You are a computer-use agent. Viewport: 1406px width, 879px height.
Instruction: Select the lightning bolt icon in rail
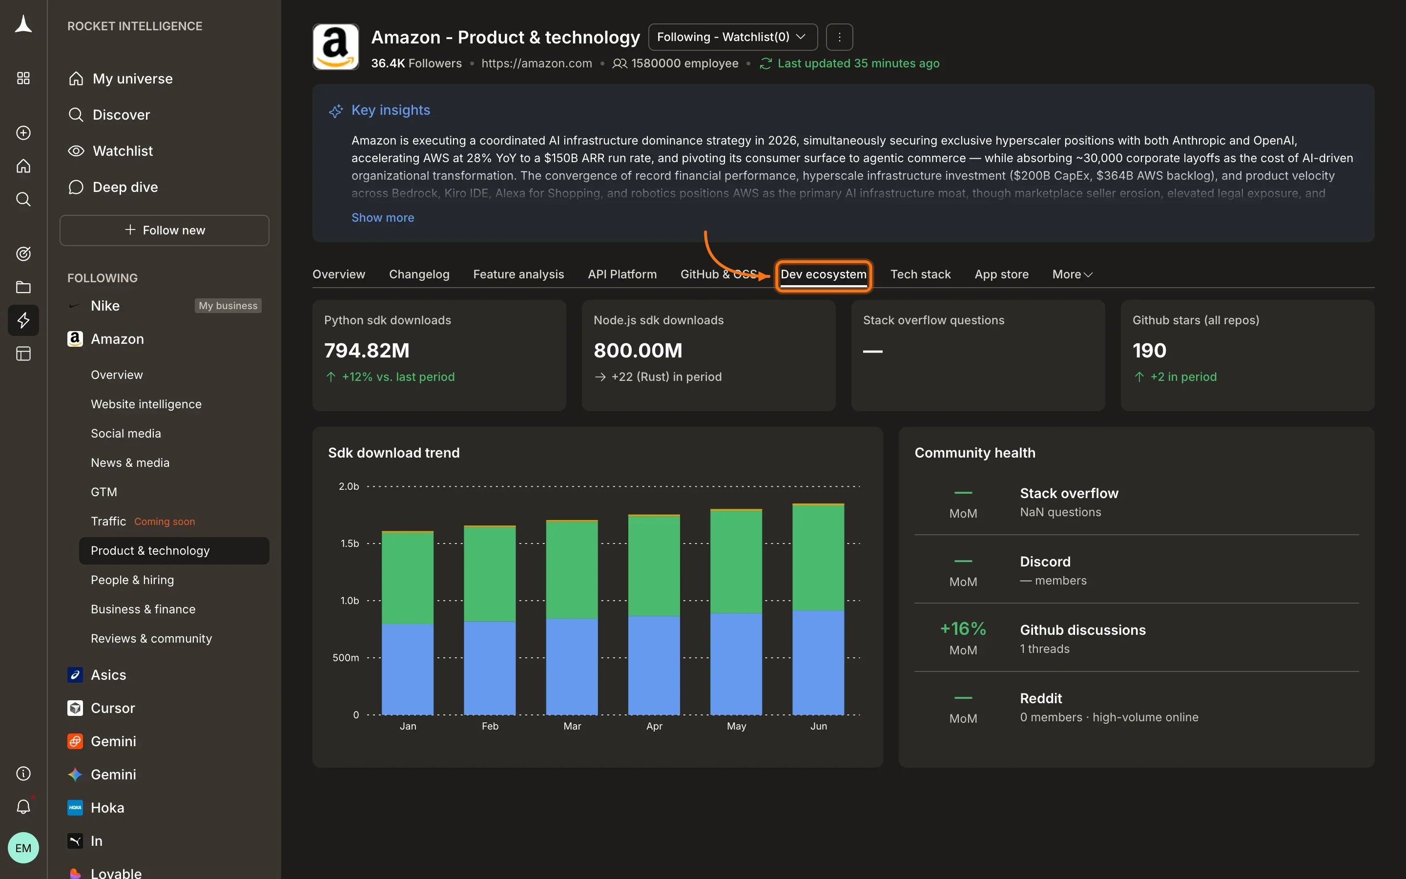pos(23,320)
